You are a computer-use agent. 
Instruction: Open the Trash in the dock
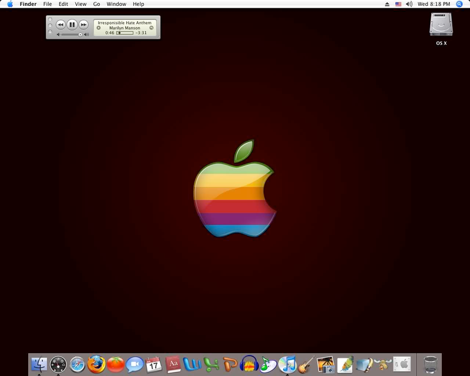click(x=431, y=364)
